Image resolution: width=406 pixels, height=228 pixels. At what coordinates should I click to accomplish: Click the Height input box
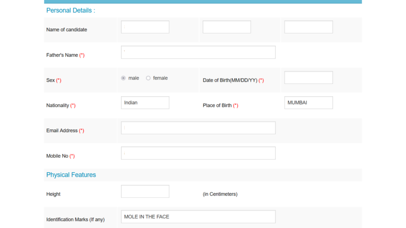[145, 192]
